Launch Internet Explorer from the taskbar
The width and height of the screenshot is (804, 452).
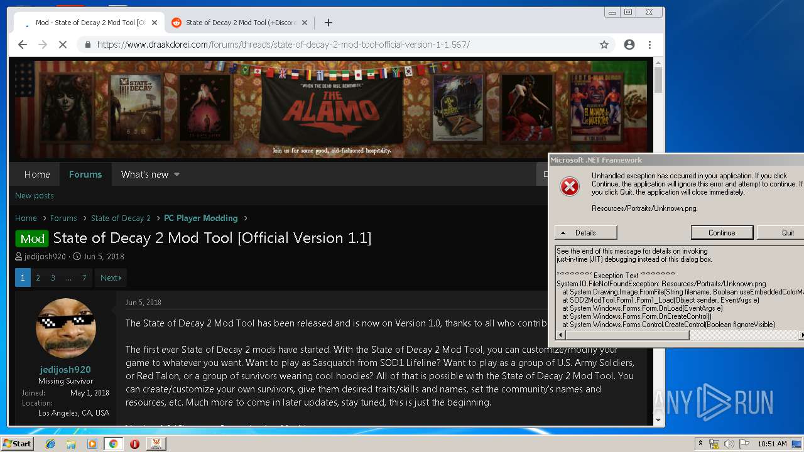tap(50, 444)
